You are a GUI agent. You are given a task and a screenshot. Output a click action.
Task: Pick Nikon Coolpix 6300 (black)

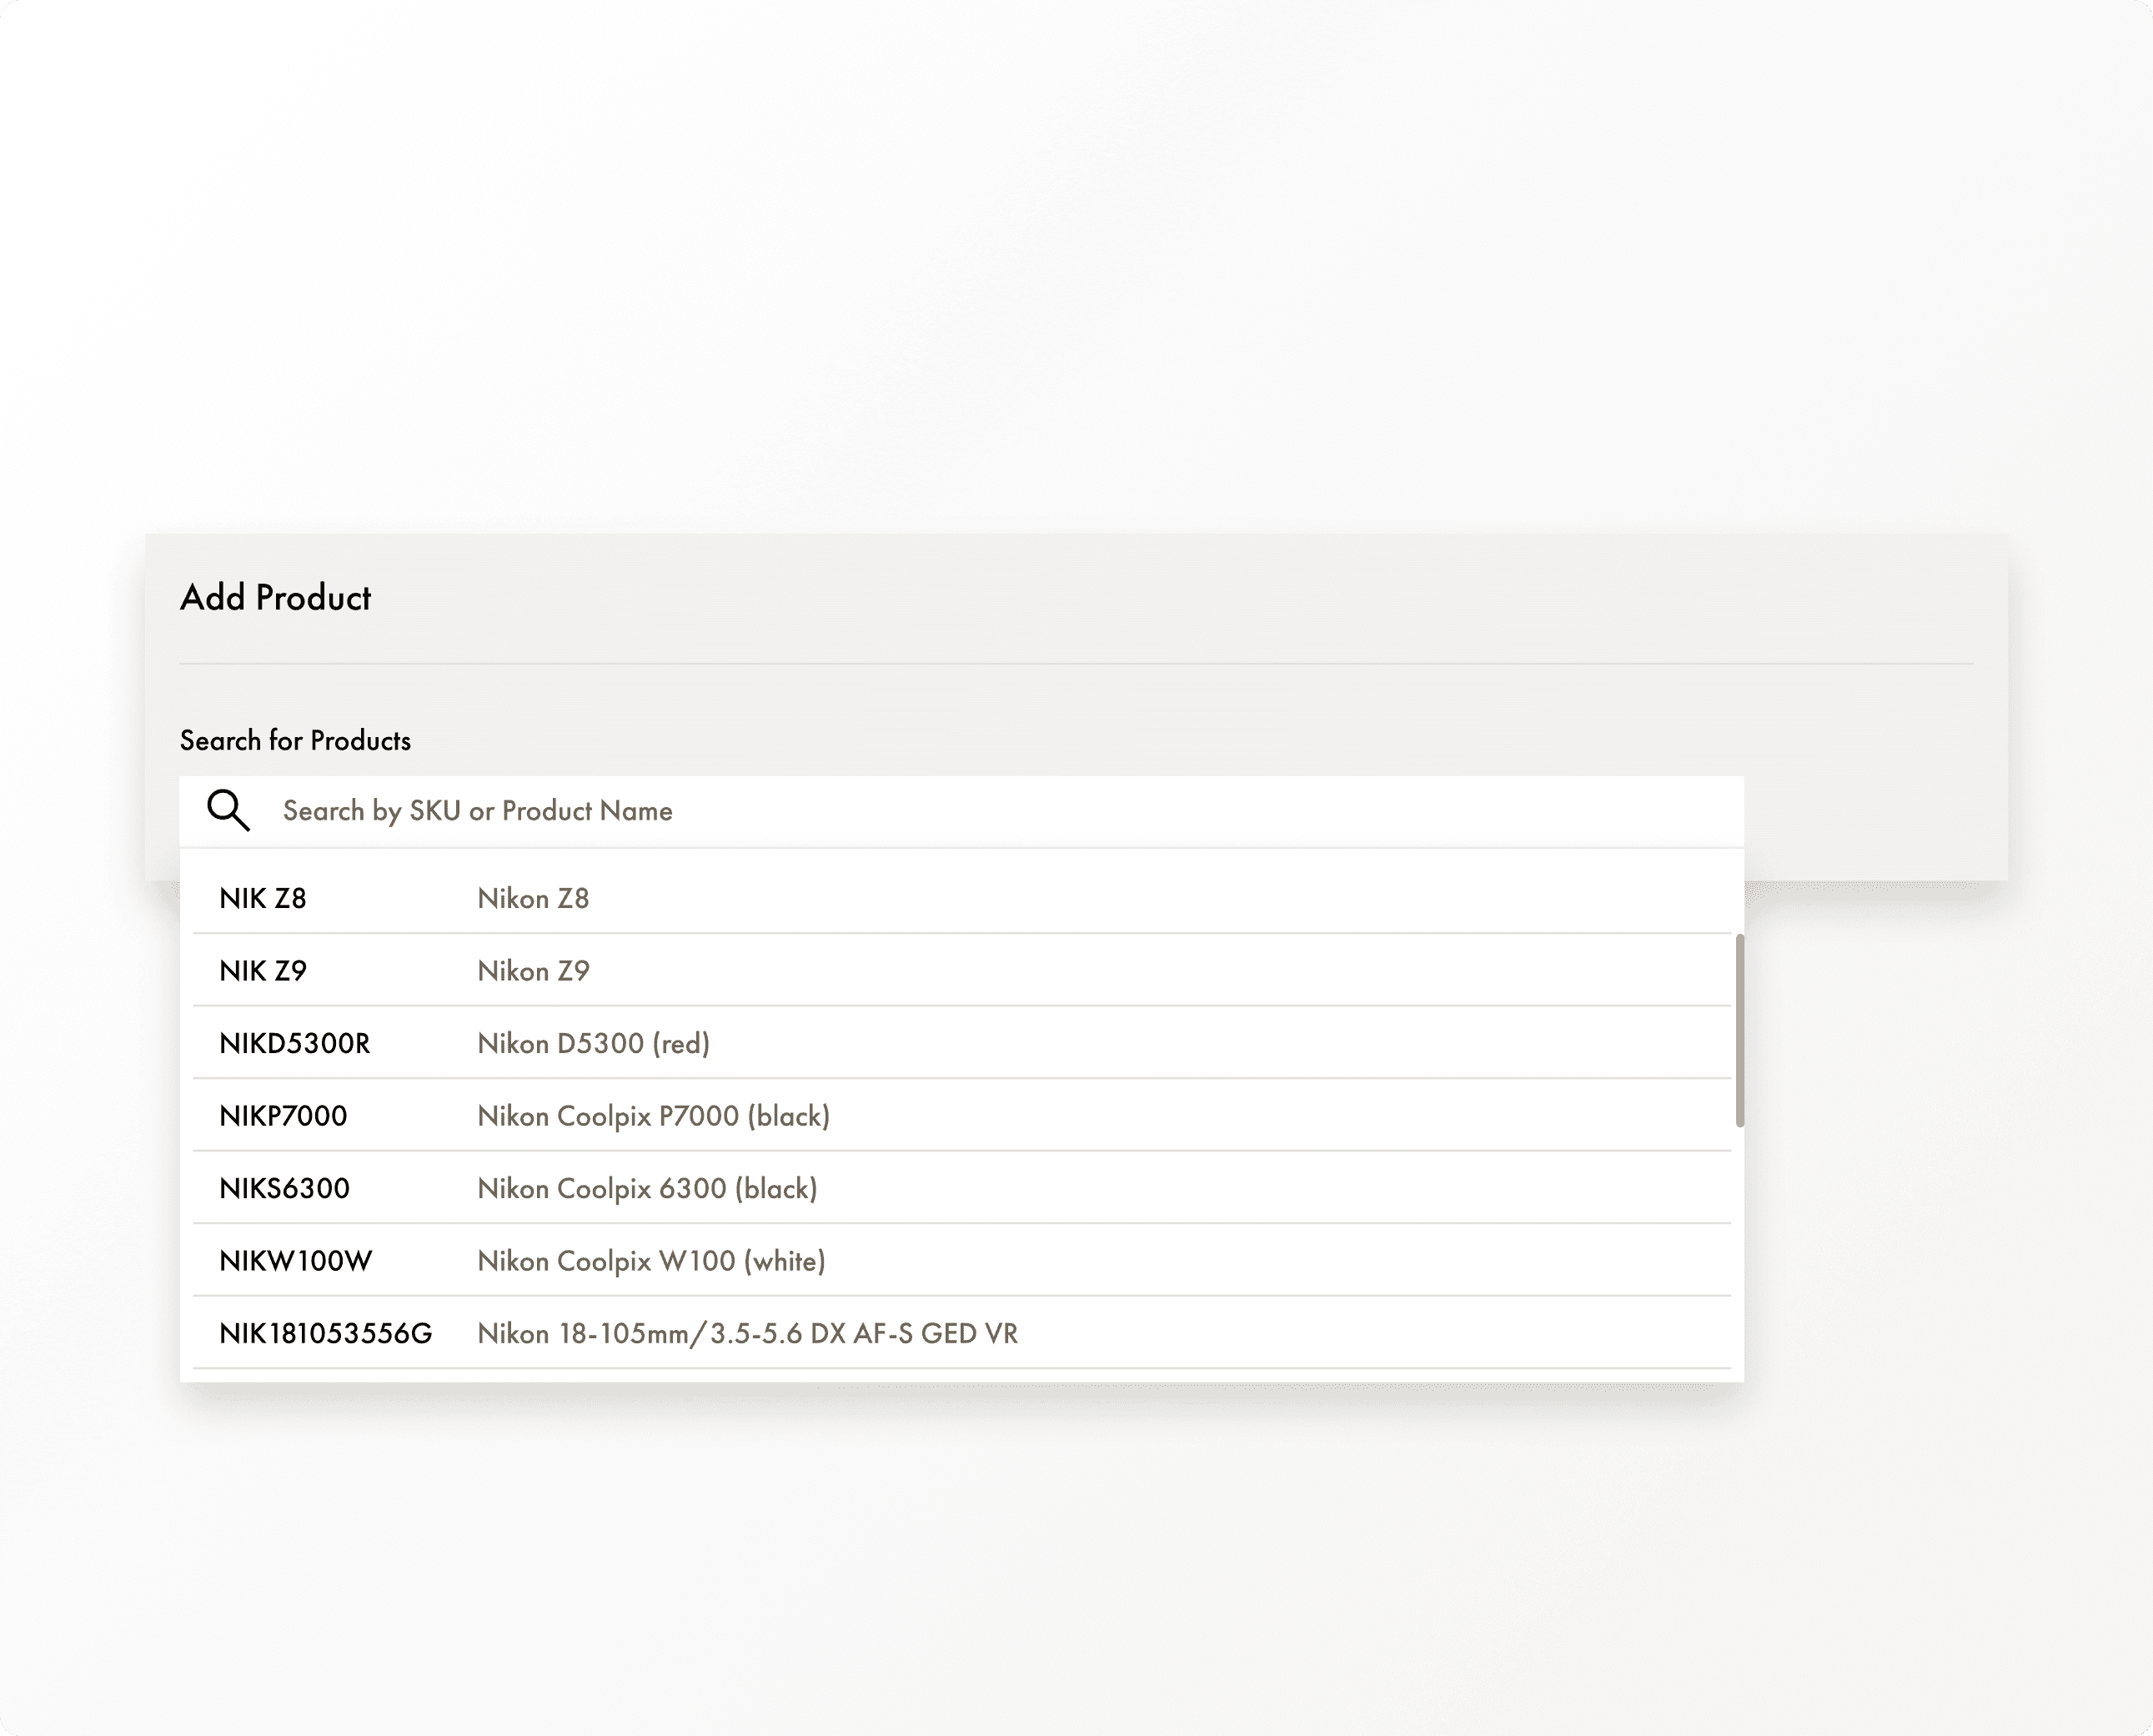pyautogui.click(x=647, y=1188)
